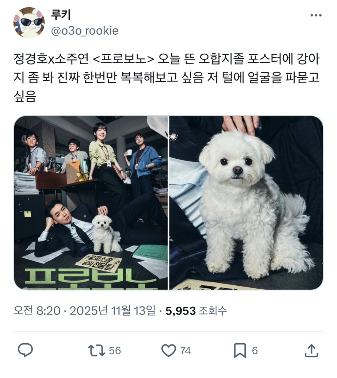Screen dimensions: 337x378
Task: View the 5,953 조회수 view count
Action: pyautogui.click(x=196, y=311)
